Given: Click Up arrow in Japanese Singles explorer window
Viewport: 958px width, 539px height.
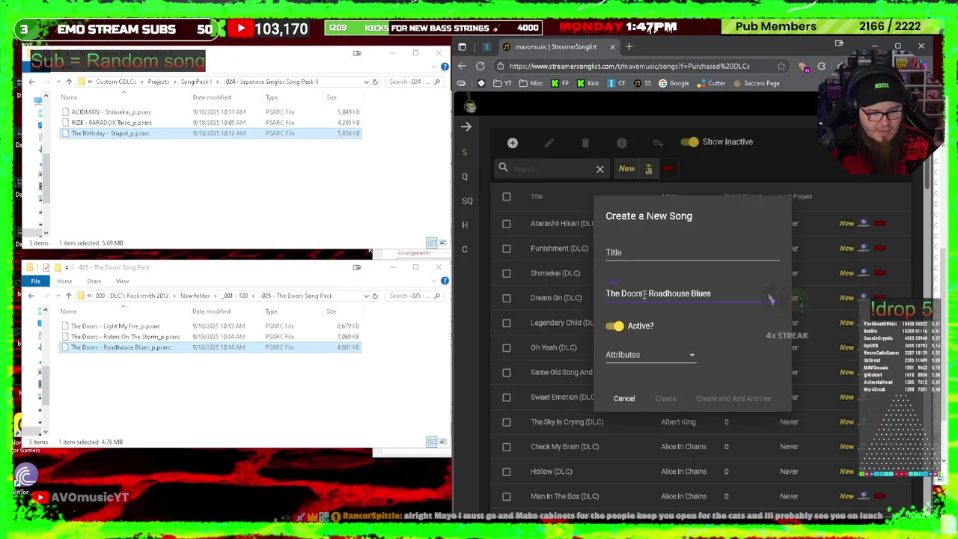Looking at the screenshot, I should (x=68, y=82).
